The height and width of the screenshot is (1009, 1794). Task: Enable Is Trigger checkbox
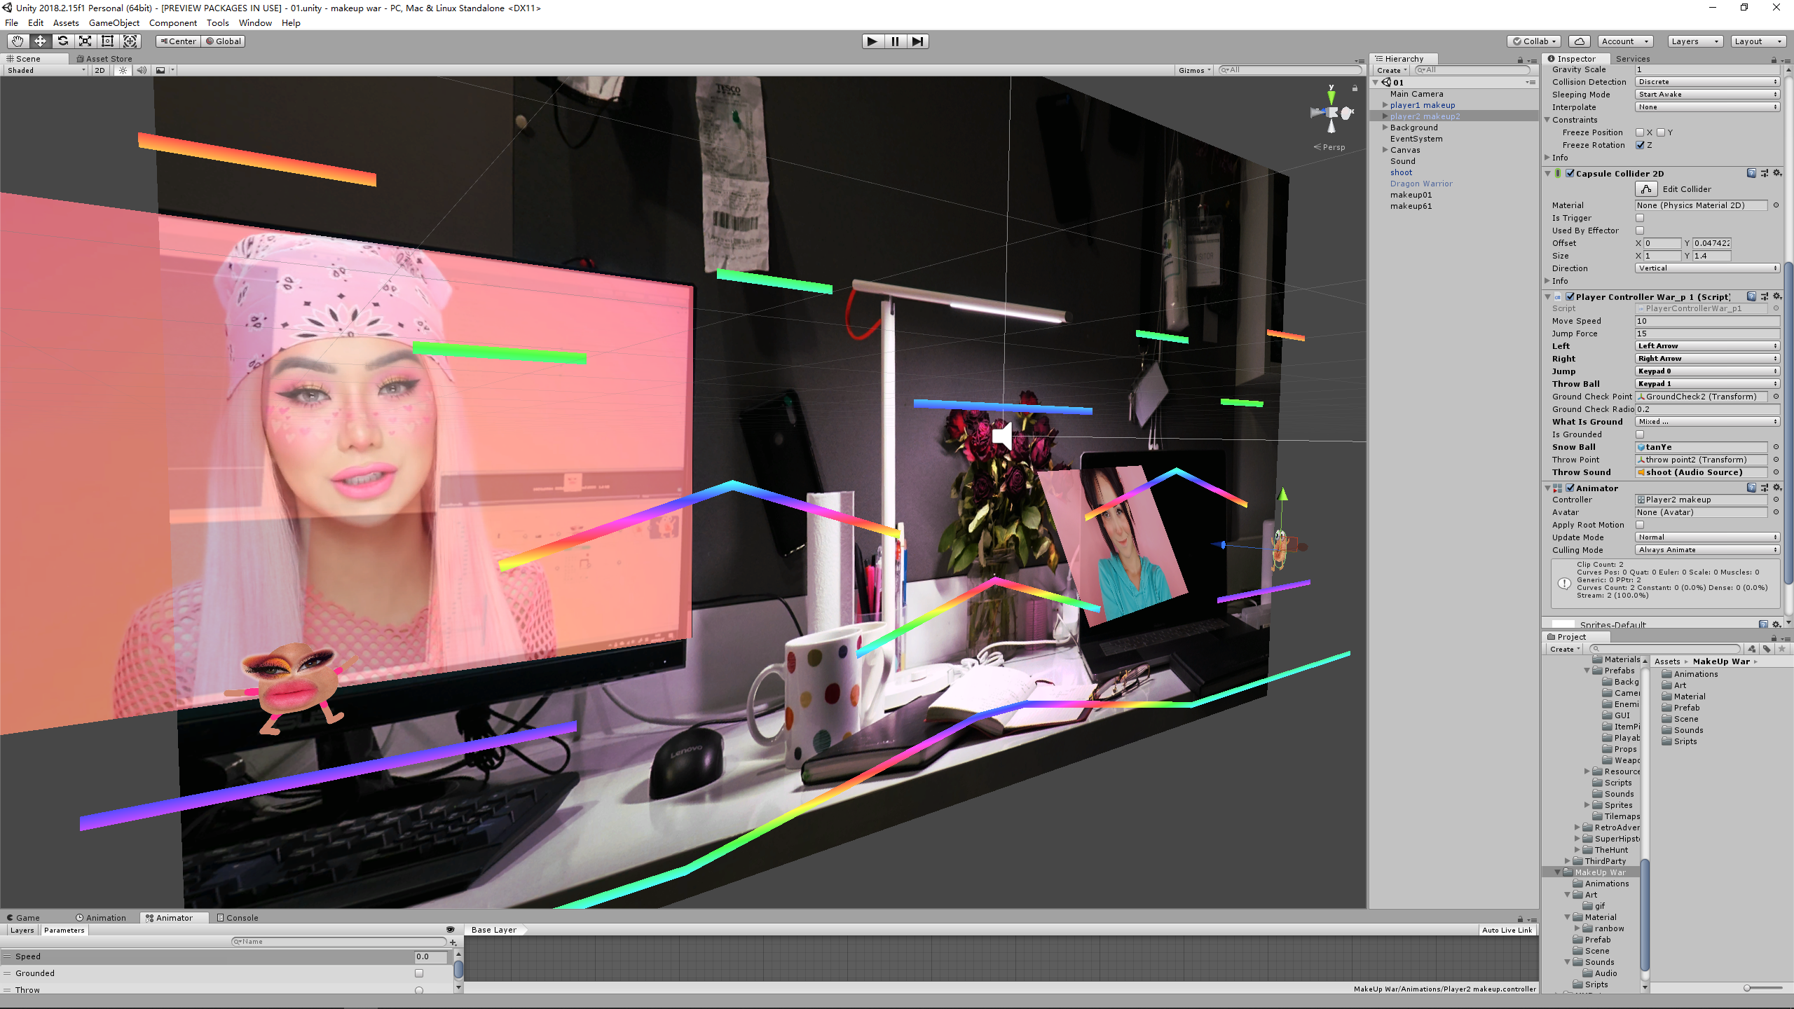tap(1640, 218)
